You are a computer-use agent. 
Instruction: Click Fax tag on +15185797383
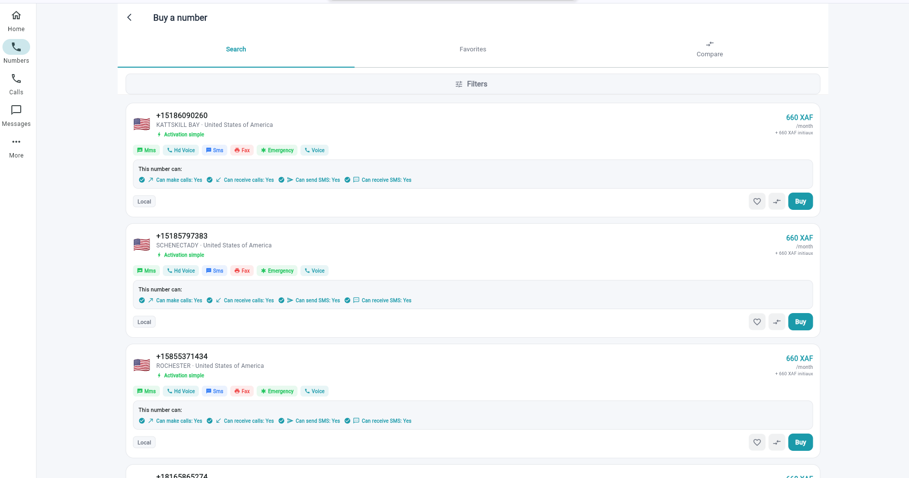(x=242, y=271)
